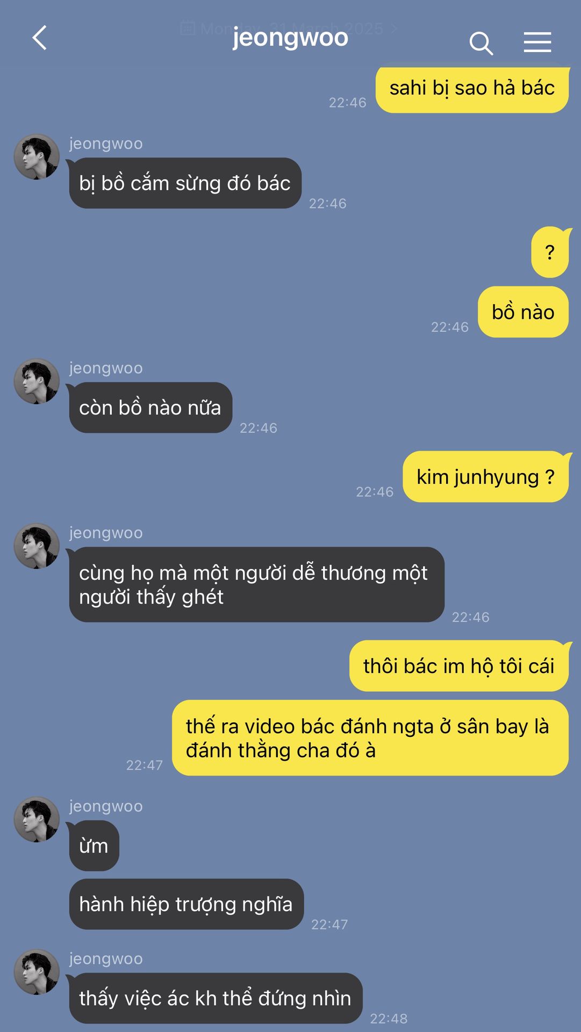Image resolution: width=581 pixels, height=1032 pixels.
Task: Tap jeongwoo avatar beside 'thấy việc ác' message
Action: (37, 972)
